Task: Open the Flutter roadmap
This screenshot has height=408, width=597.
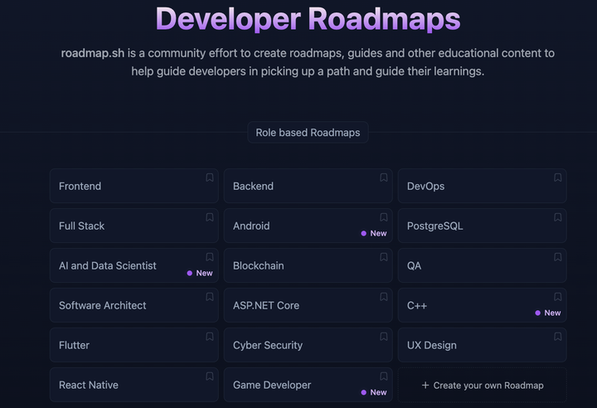Action: click(x=134, y=345)
